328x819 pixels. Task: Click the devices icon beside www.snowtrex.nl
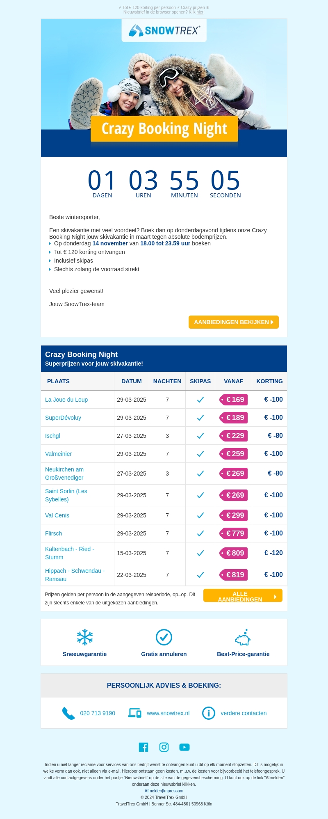click(135, 713)
